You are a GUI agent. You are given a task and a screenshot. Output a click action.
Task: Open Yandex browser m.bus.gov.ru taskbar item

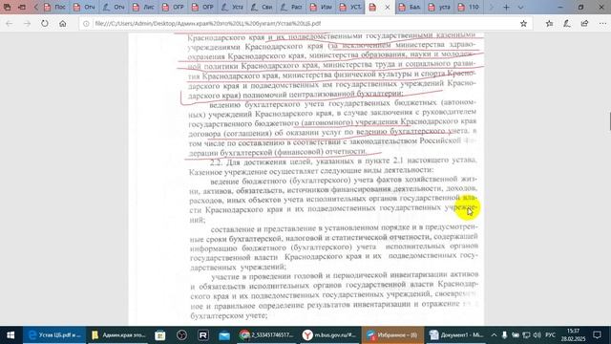(329, 335)
